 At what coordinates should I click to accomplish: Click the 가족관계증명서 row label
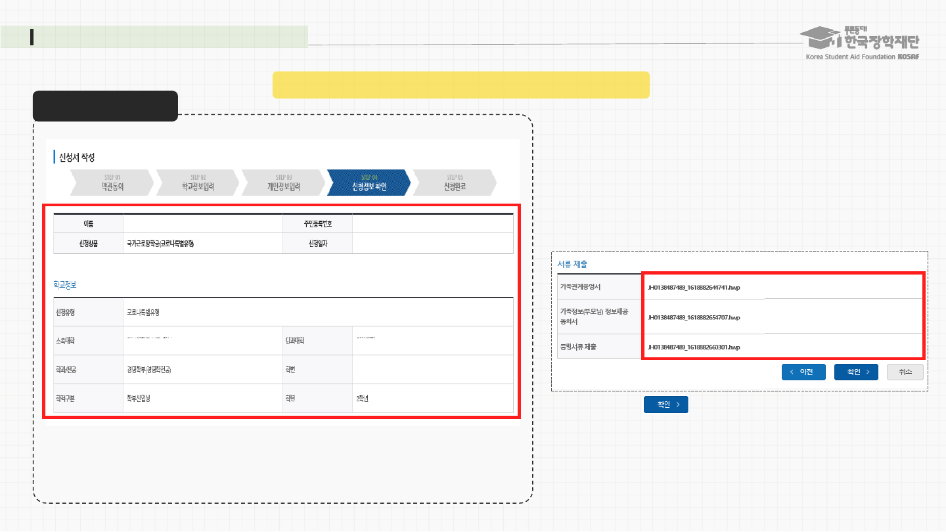tap(580, 287)
